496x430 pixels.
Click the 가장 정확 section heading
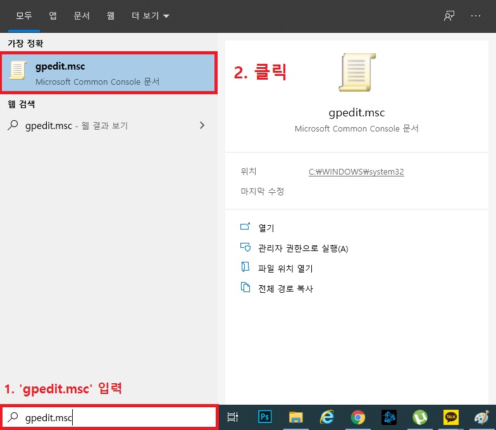25,43
